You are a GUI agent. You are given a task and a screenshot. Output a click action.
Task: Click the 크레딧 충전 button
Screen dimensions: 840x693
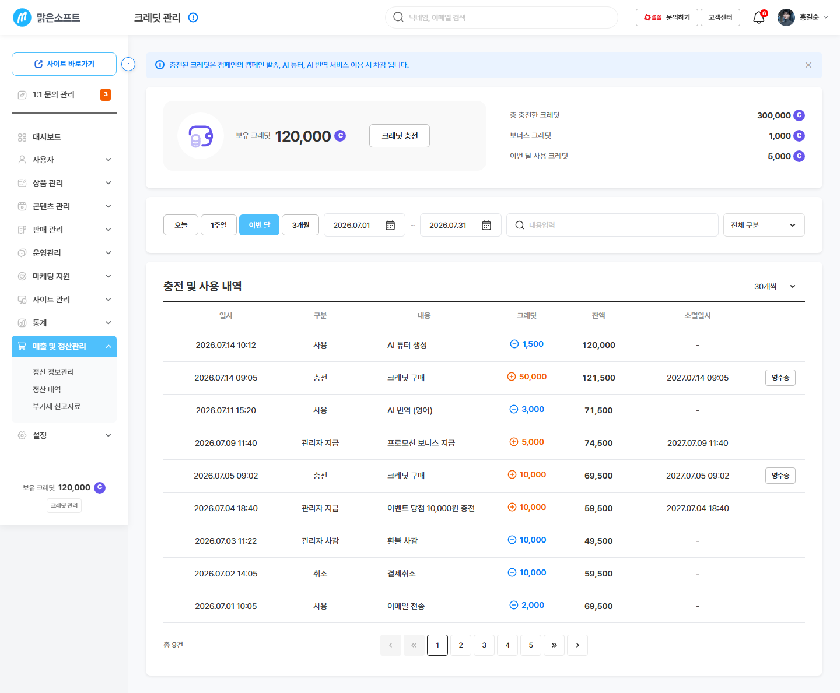(400, 136)
